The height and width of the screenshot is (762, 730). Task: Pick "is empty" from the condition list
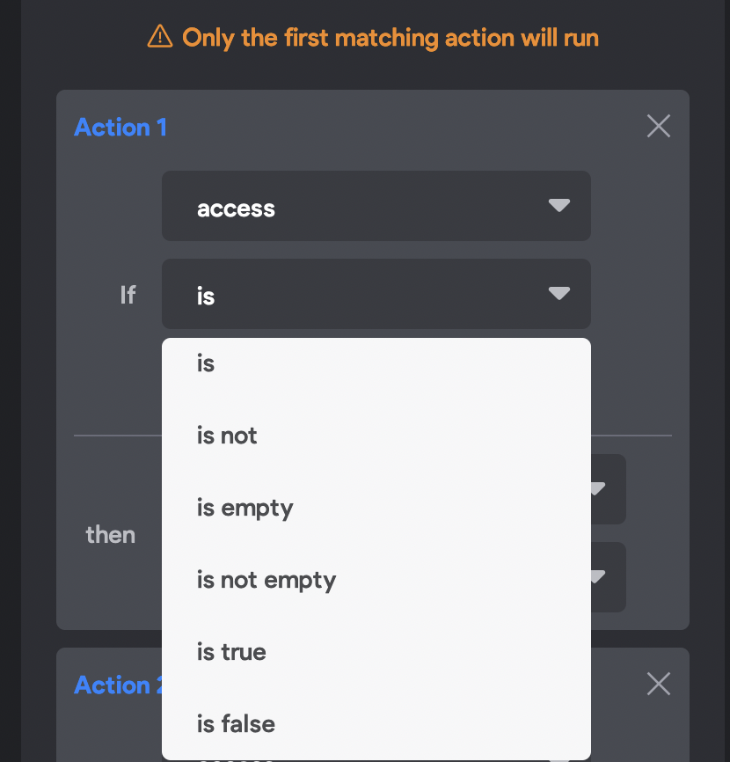tap(245, 508)
